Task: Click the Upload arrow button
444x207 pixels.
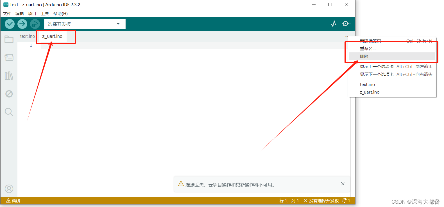Action: point(22,24)
